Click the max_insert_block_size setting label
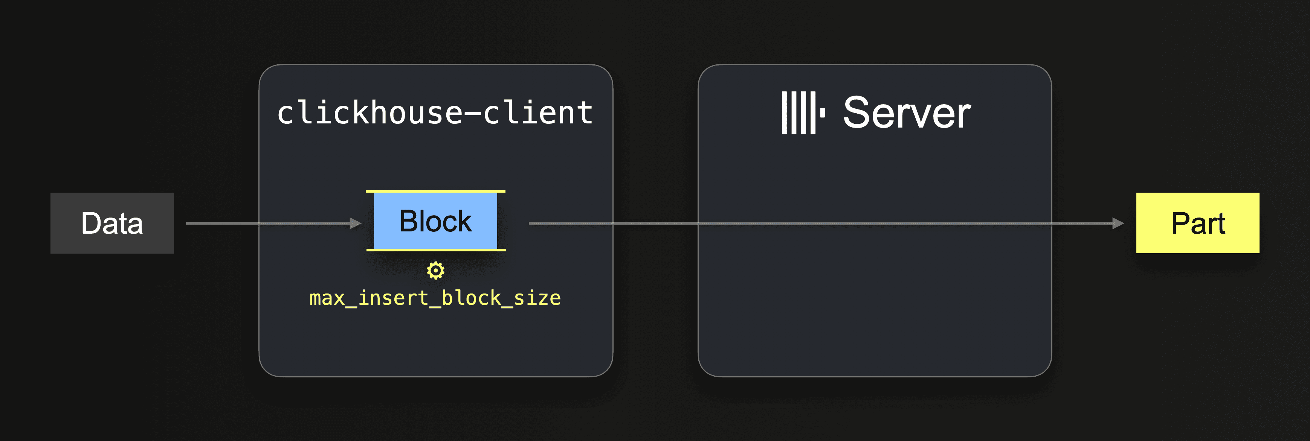This screenshot has height=441, width=1310. point(435,298)
